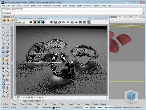The image size is (146, 110).
Task: Open the Render menu
Action: point(79,6)
